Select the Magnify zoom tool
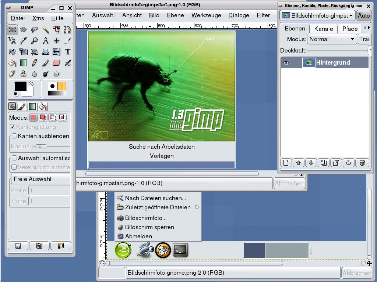 [34, 41]
